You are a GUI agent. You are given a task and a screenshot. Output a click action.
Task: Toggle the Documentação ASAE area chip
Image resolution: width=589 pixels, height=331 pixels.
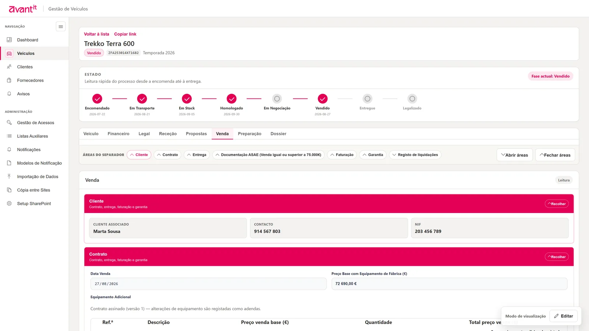pyautogui.click(x=268, y=155)
